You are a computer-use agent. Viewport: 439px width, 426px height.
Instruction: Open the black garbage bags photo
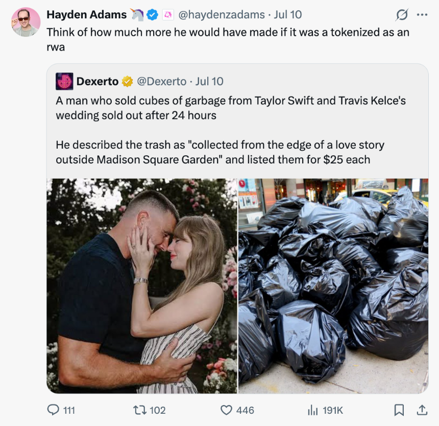(333, 286)
